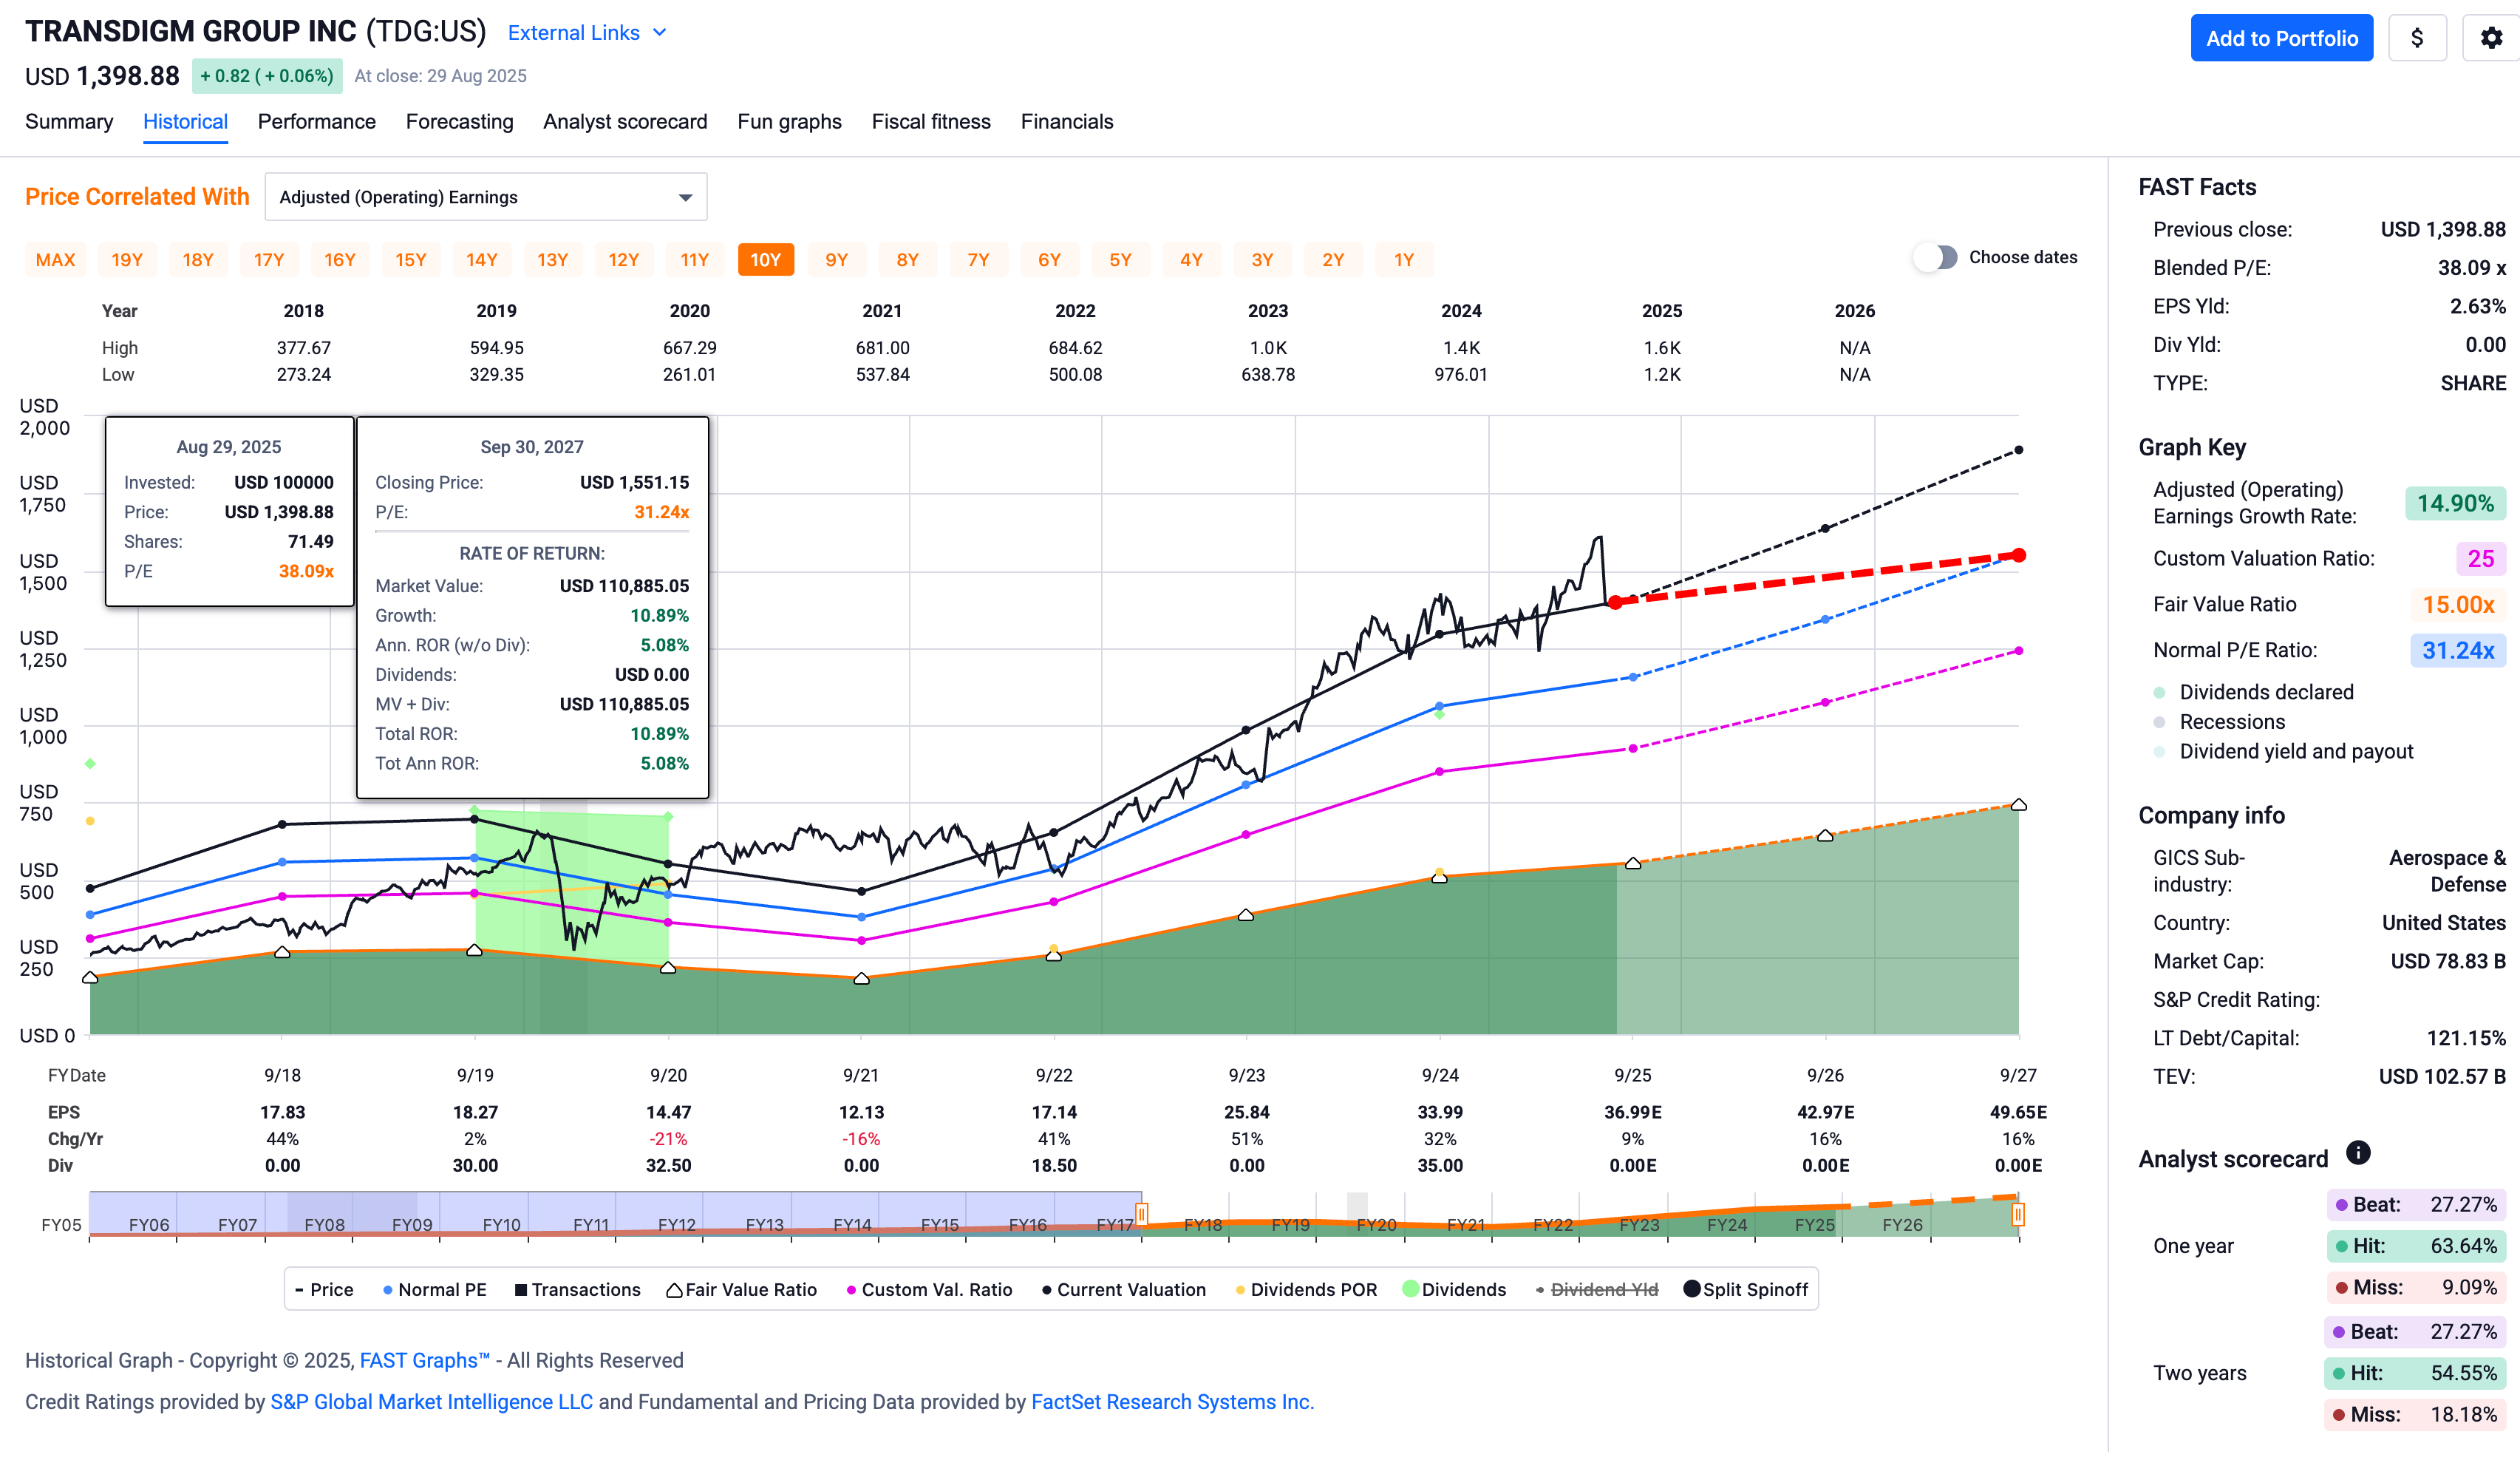
Task: Click the dollar sign currency button
Action: 2416,38
